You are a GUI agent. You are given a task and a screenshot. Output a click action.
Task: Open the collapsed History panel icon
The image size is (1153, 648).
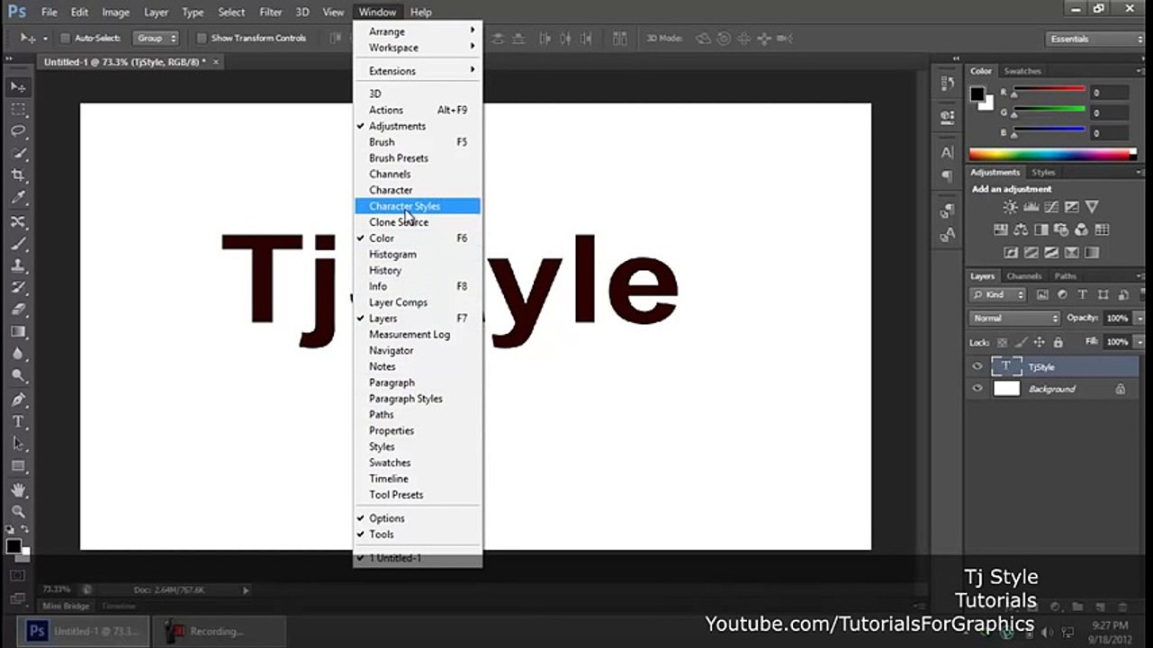pyautogui.click(x=947, y=84)
